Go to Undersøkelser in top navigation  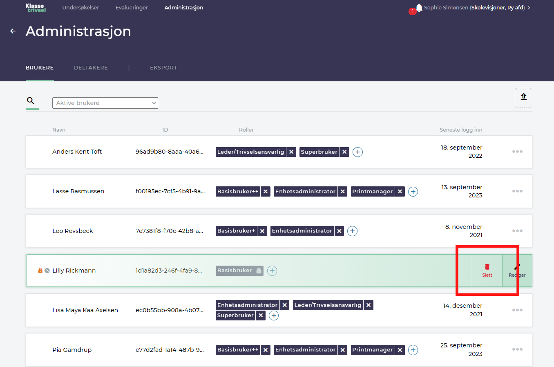[x=80, y=8]
